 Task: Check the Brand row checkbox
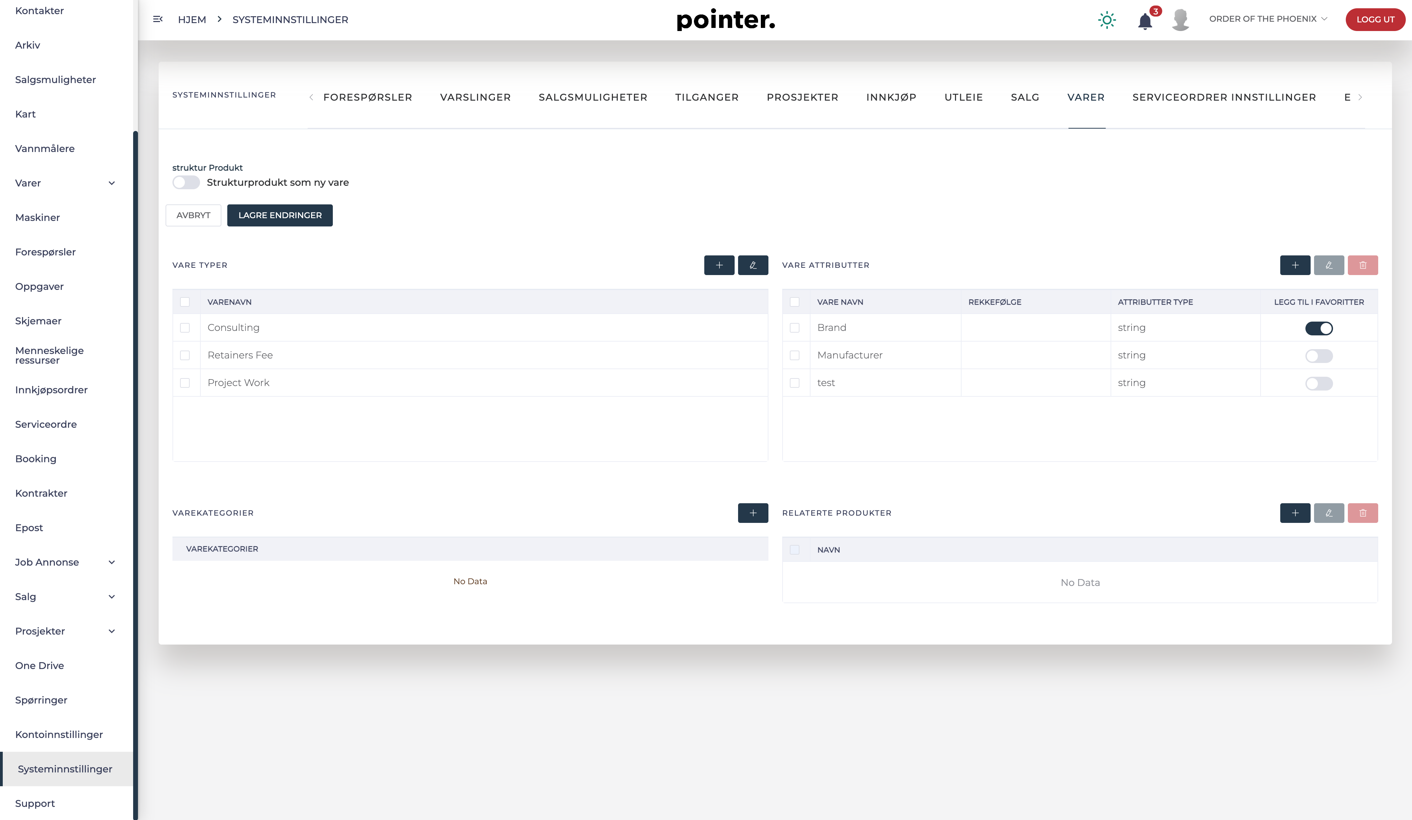[x=795, y=328]
